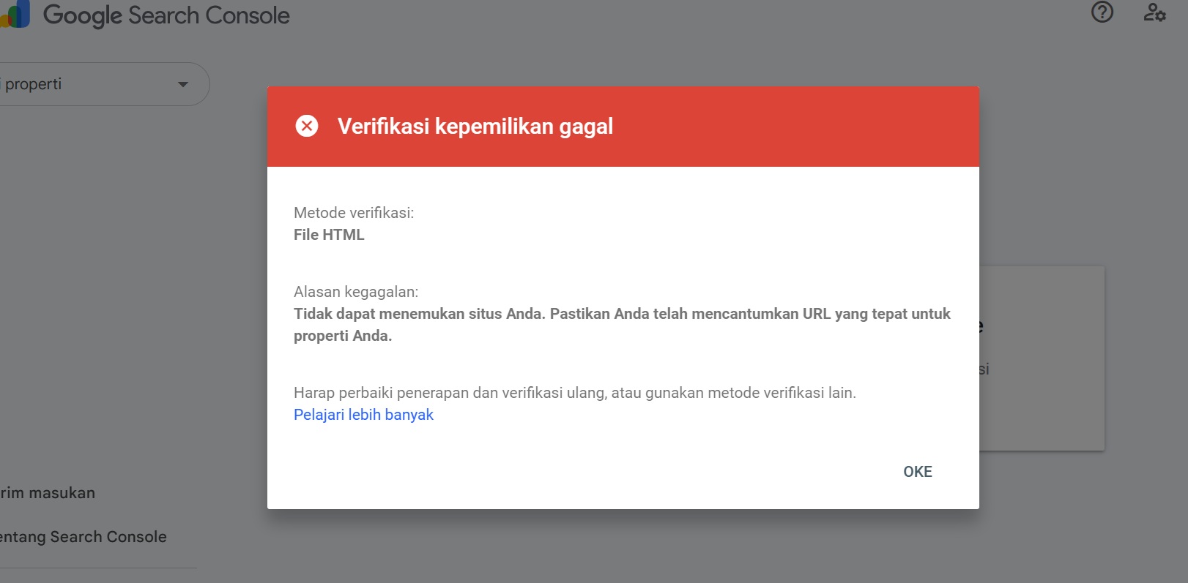Open the Kirim masukan sidebar item
This screenshot has height=583, width=1188.
tap(48, 493)
